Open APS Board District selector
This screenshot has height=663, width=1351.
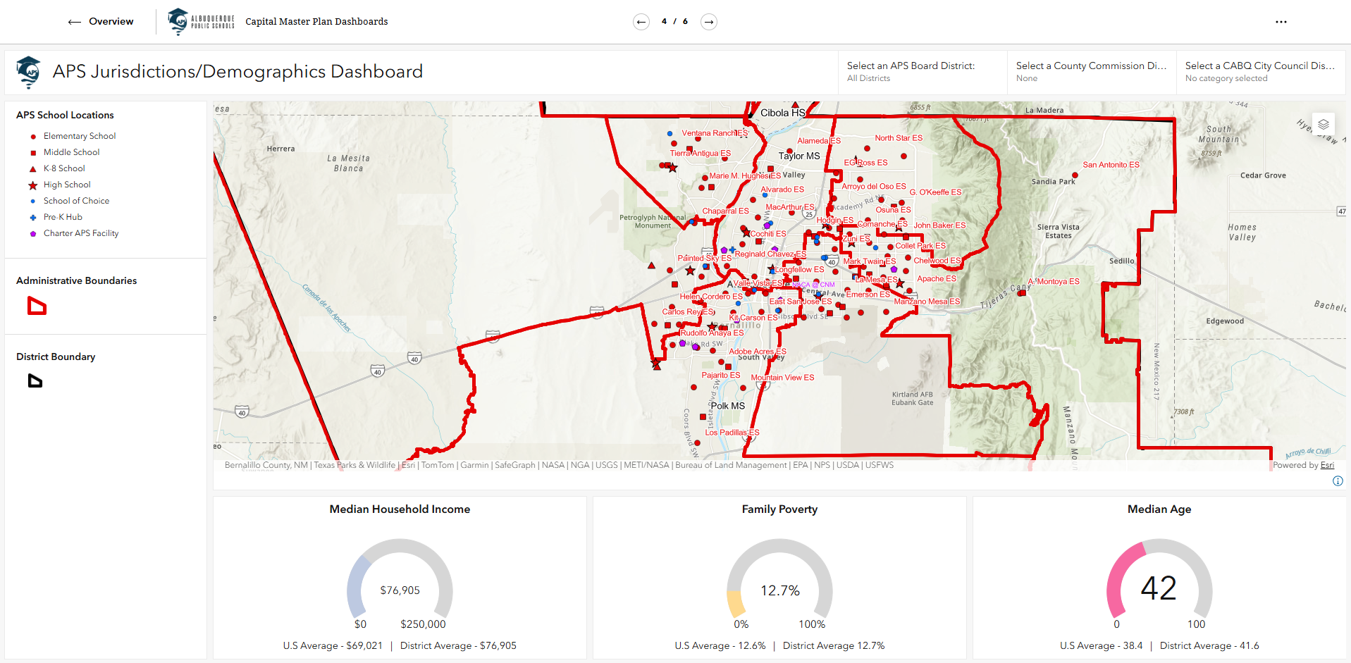pyautogui.click(x=923, y=72)
